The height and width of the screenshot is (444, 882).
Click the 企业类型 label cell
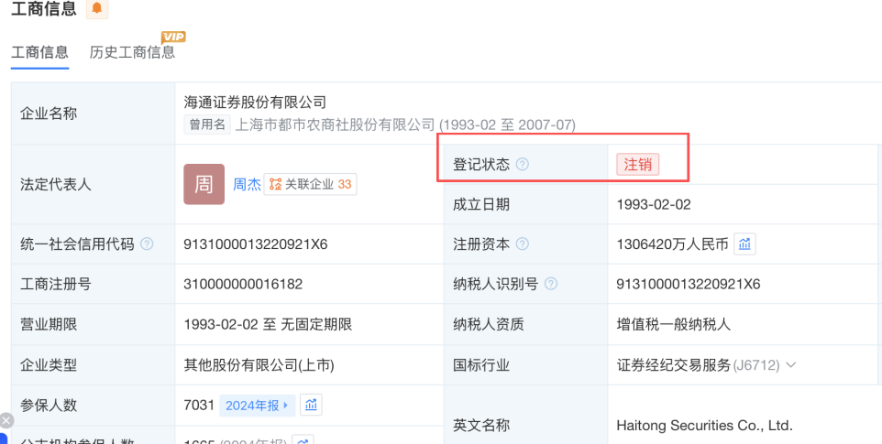94,365
